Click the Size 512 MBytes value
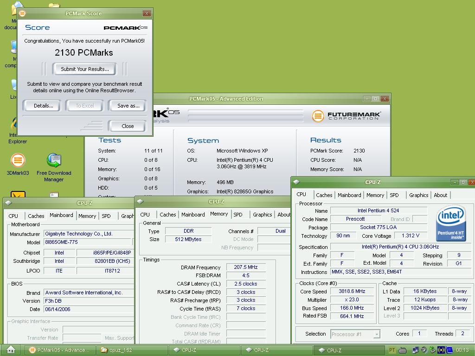This screenshot has width=475, height=356. pyautogui.click(x=188, y=239)
